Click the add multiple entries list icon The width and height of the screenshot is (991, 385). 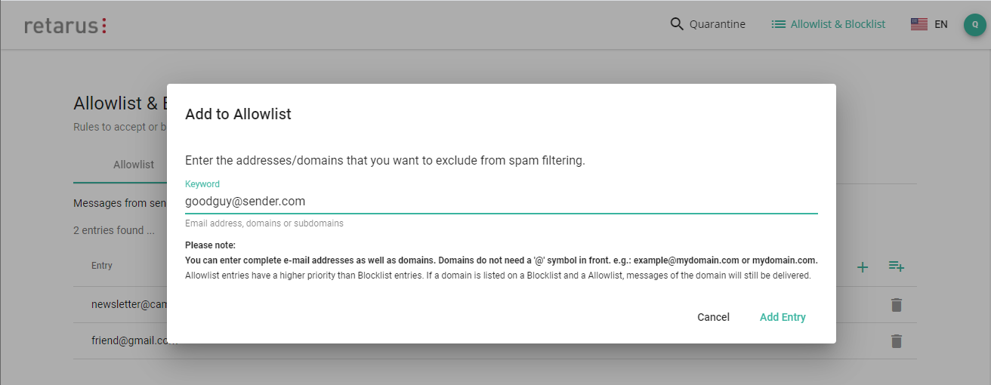click(897, 266)
